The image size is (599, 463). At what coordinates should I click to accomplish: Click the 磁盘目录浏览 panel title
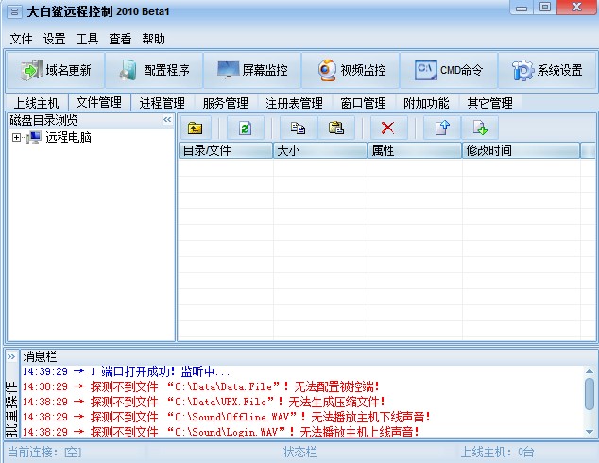[43, 120]
